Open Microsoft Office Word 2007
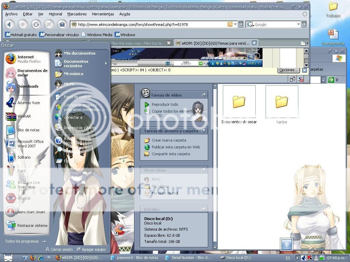350x262 pixels. 30,144
